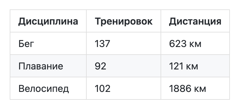The height and width of the screenshot is (111, 239).
Task: Click the 121 км distance cell
Action: click(195, 66)
